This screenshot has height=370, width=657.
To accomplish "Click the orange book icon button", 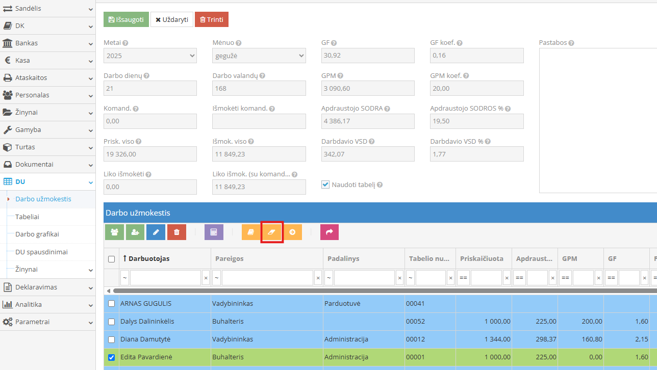I will point(251,232).
